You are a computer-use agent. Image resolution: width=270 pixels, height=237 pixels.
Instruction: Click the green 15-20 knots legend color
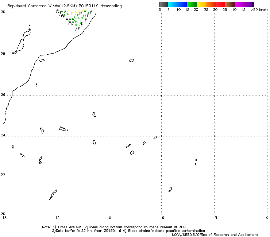[x=192, y=4]
